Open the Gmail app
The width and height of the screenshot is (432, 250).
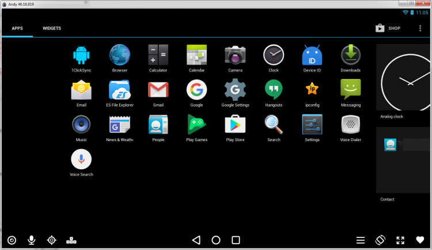click(x=158, y=93)
